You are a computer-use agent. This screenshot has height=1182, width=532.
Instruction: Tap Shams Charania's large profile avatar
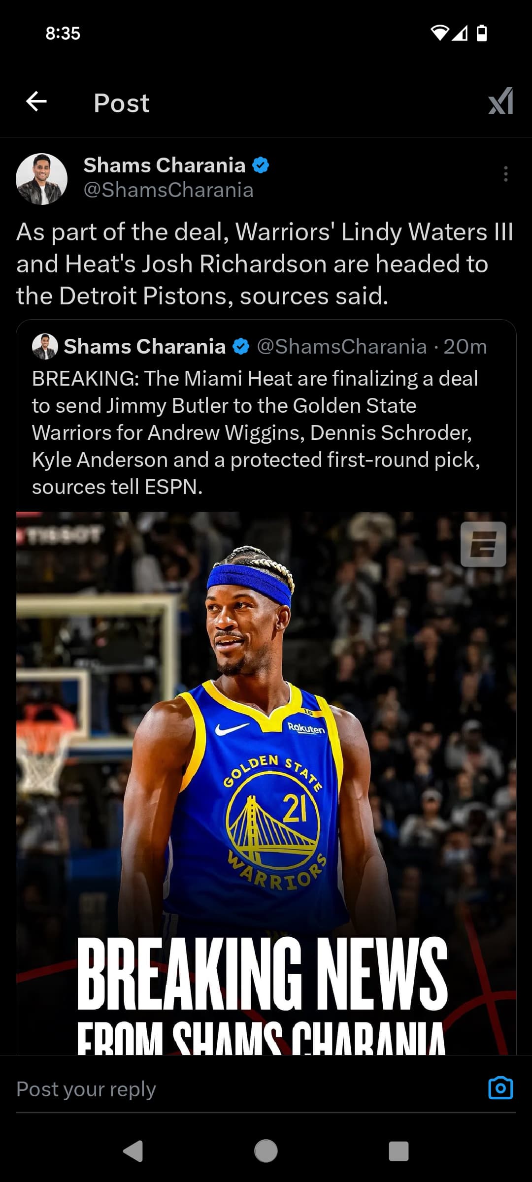[x=42, y=179]
